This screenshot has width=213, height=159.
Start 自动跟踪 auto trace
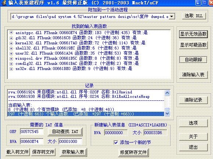coord(193,60)
